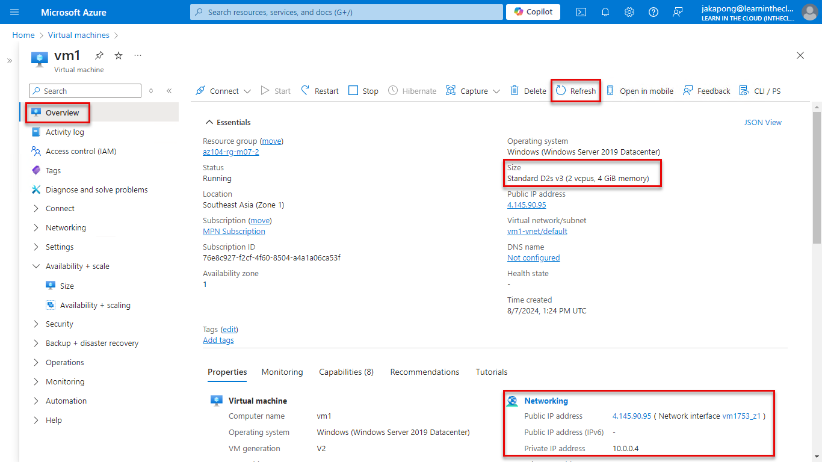This screenshot has width=822, height=462.
Task: Click the Start command
Action: (x=276, y=91)
